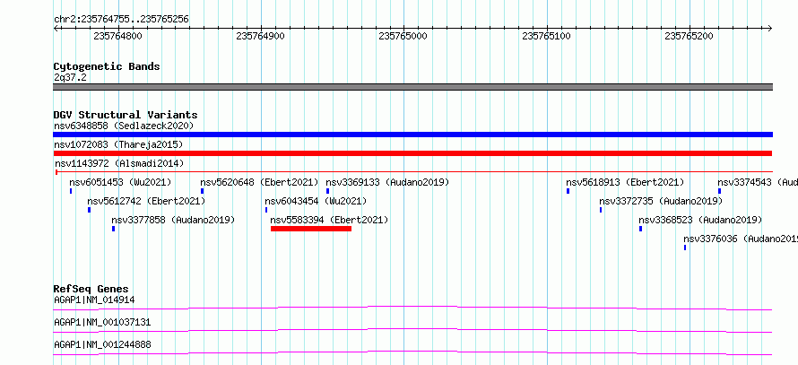The image size is (798, 365).
Task: Click the blue marker under nsv5620648
Action: (x=202, y=191)
